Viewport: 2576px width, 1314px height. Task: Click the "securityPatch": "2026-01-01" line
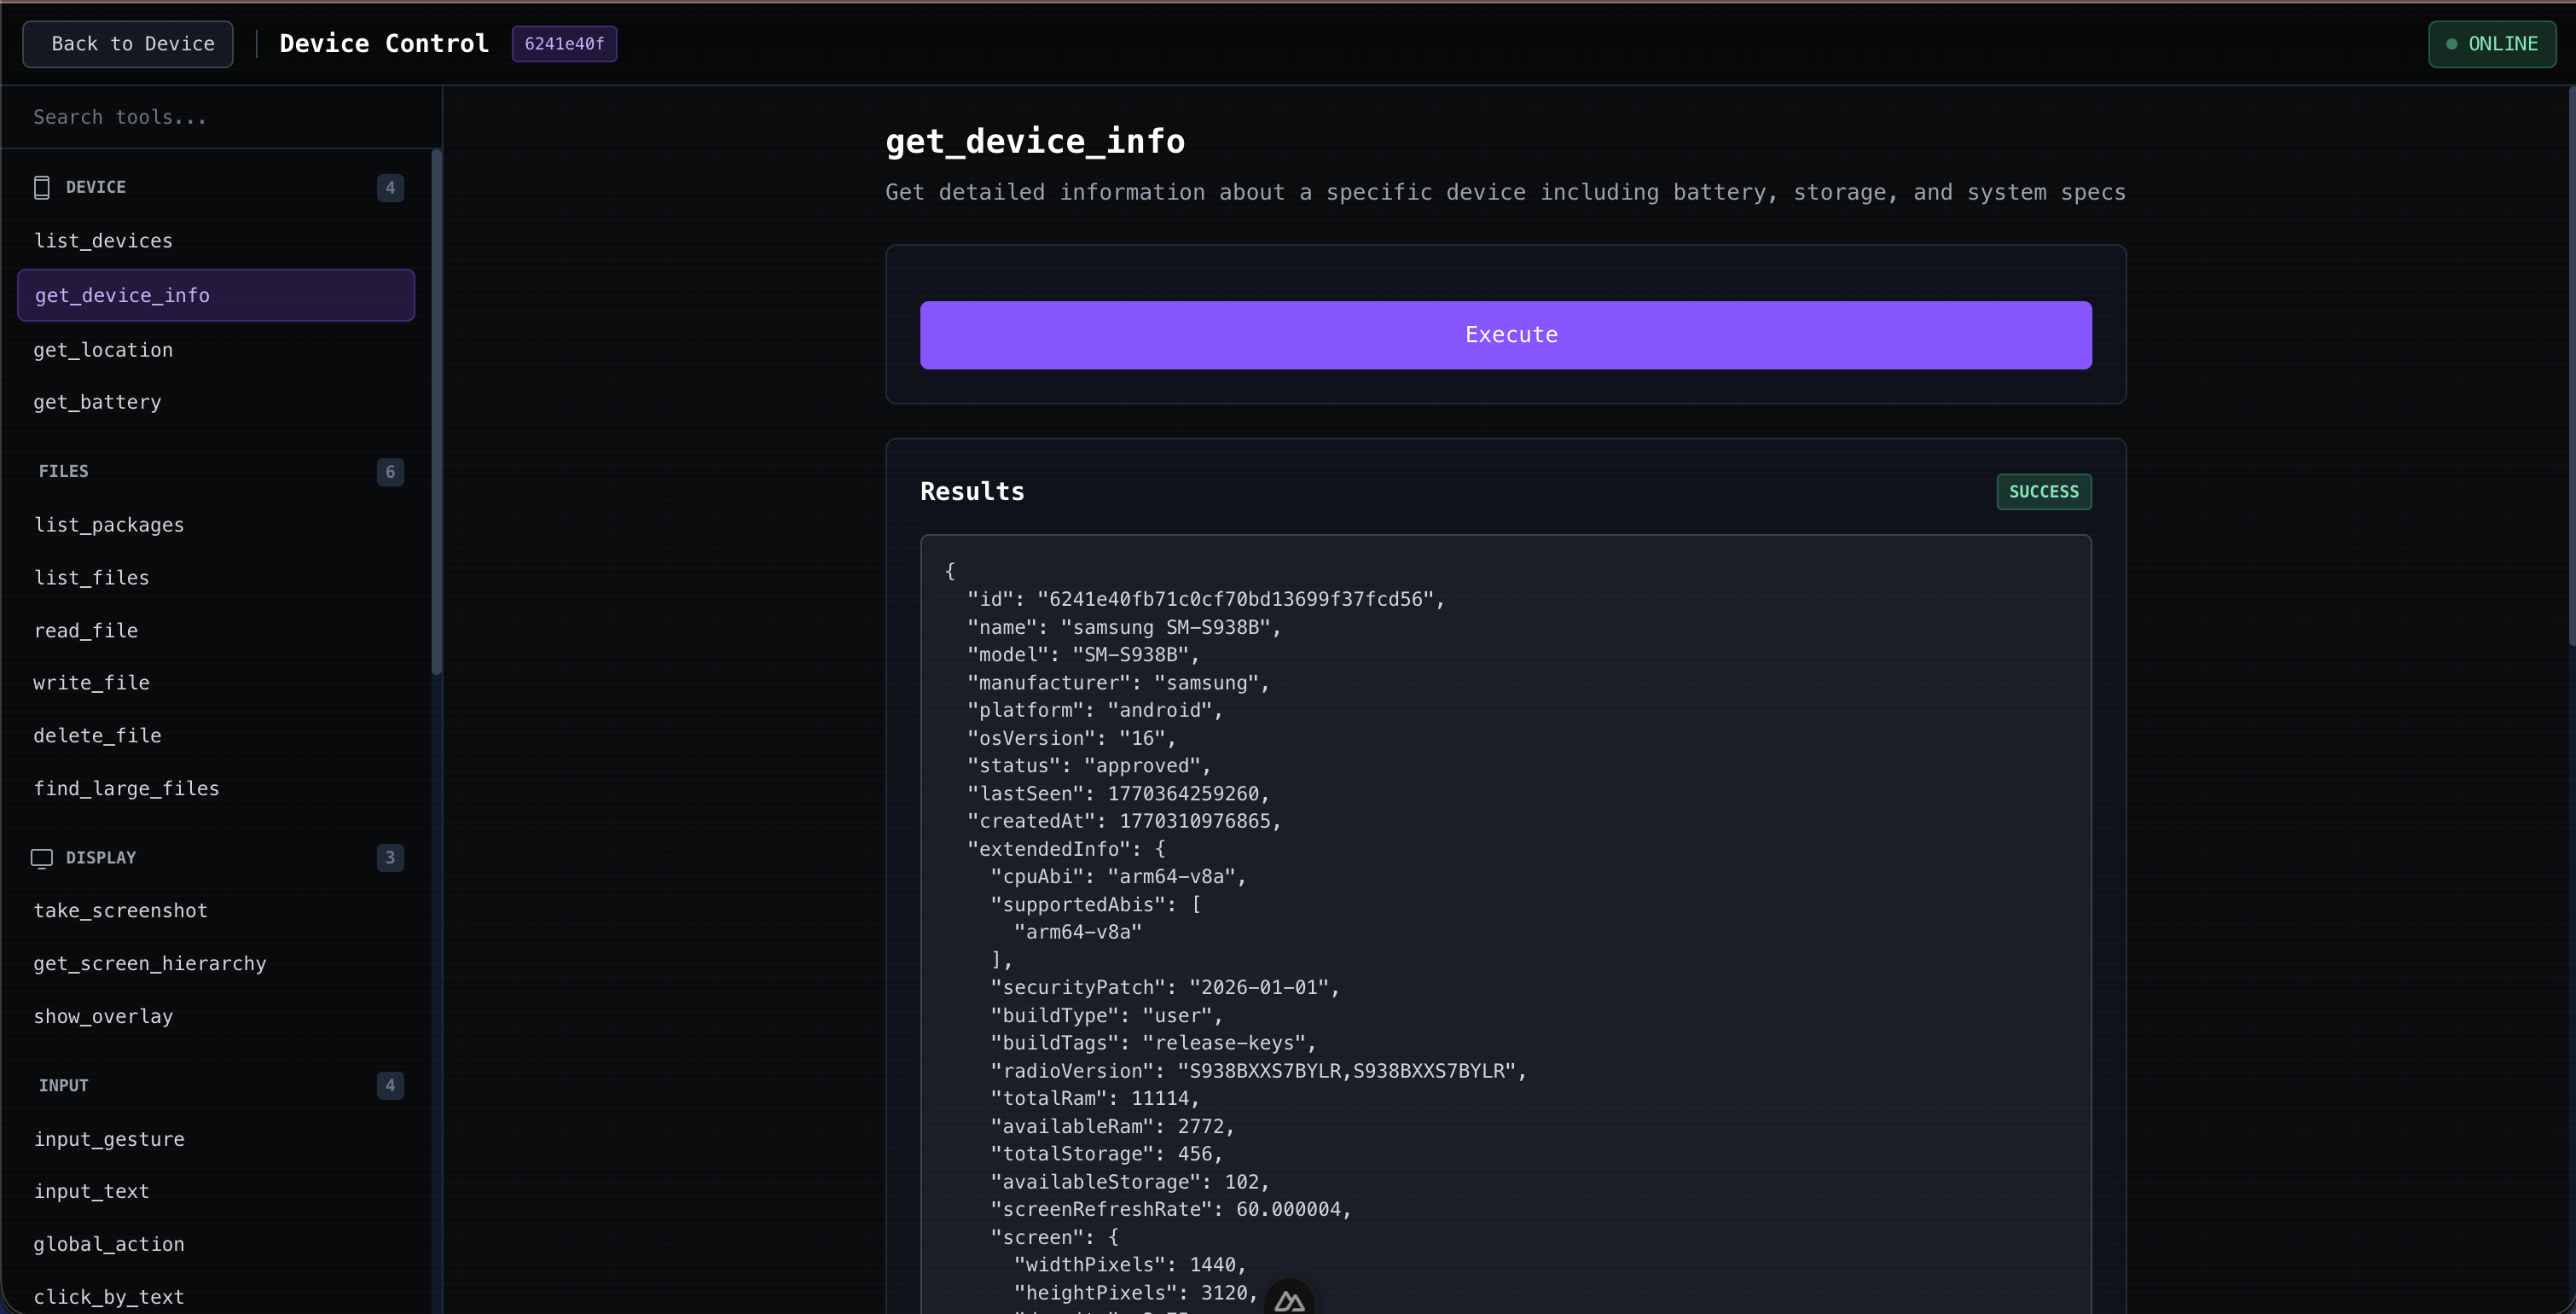pyautogui.click(x=1165, y=988)
